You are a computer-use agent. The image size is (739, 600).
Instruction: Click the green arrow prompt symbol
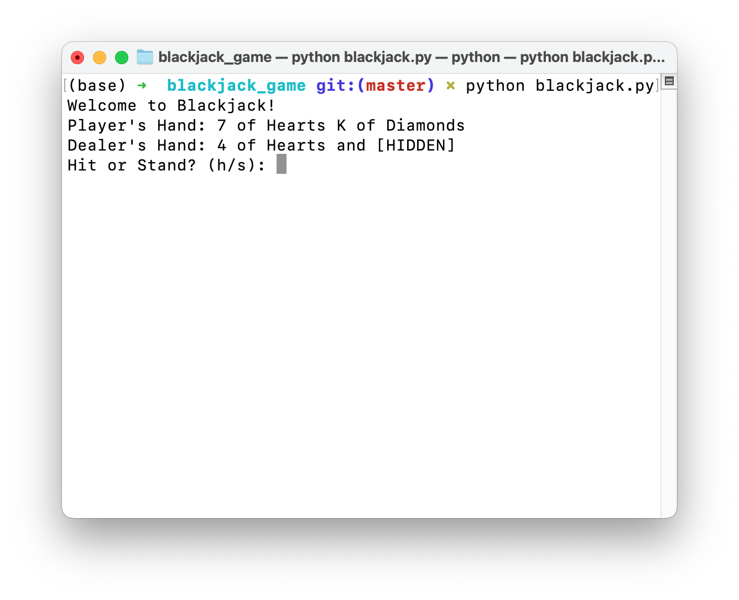142,86
